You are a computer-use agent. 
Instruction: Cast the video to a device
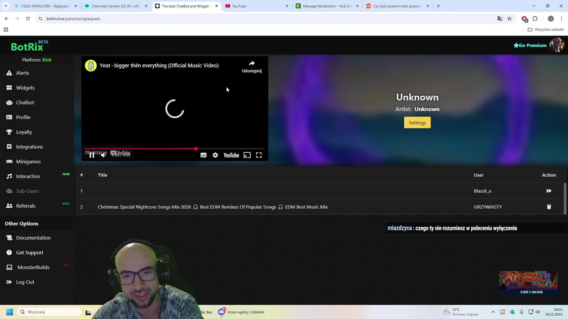(247, 155)
